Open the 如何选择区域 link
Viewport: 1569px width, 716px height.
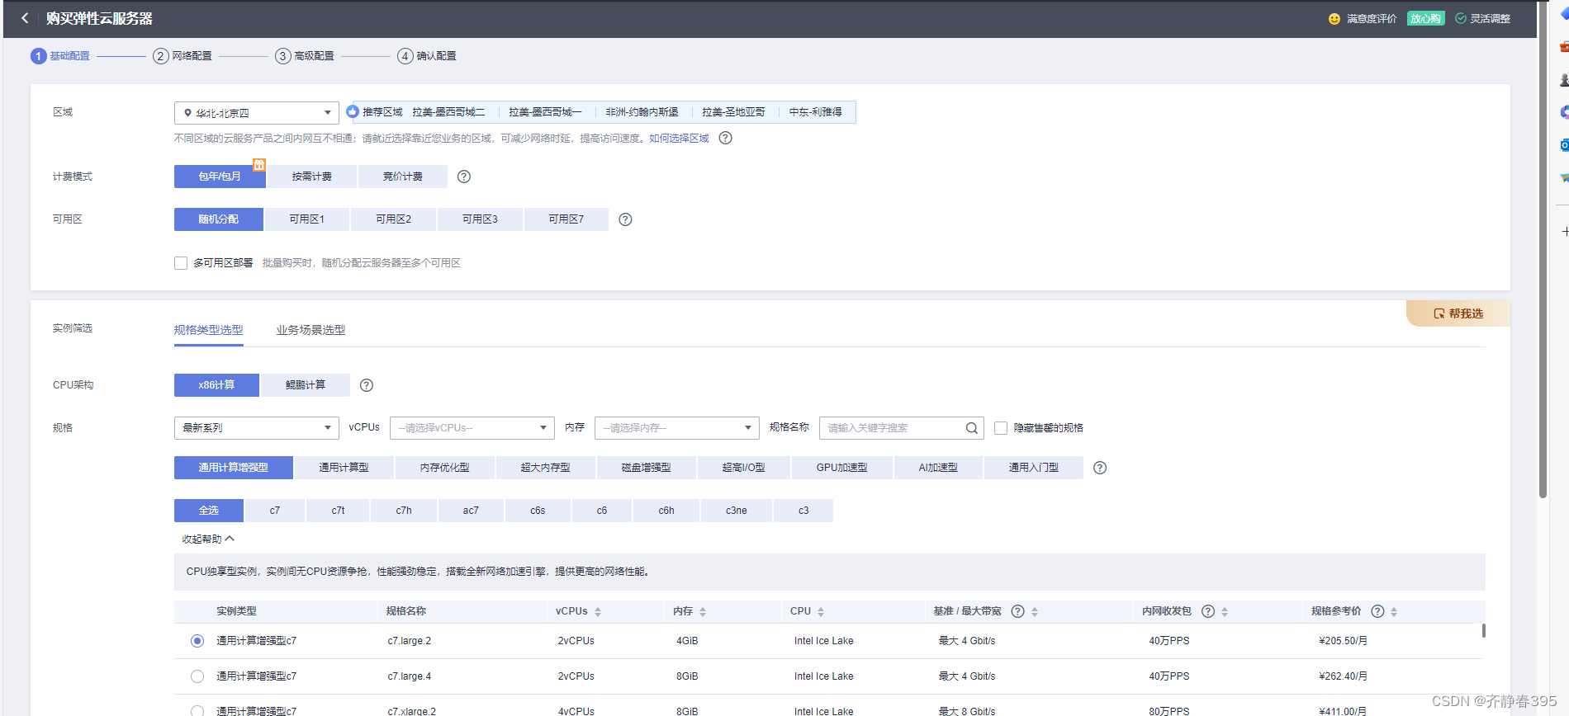tap(679, 139)
